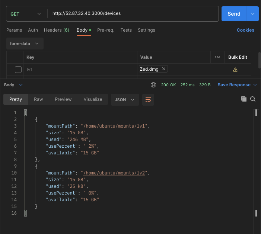This screenshot has width=261, height=234.
Task: Click the warning triangle icon in lv1 row
Action: 235,70
